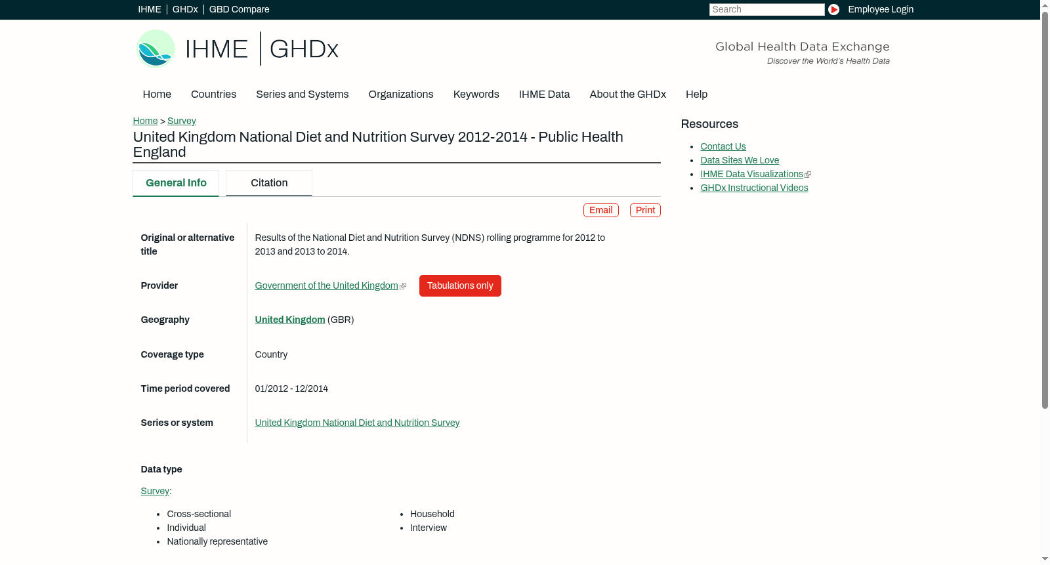Open the GHDx link in the top bar
The width and height of the screenshot is (1050, 565).
tap(185, 9)
